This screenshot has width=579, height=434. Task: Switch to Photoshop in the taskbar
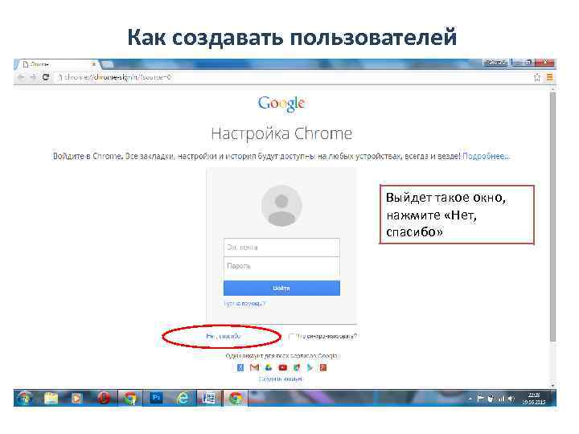156,398
